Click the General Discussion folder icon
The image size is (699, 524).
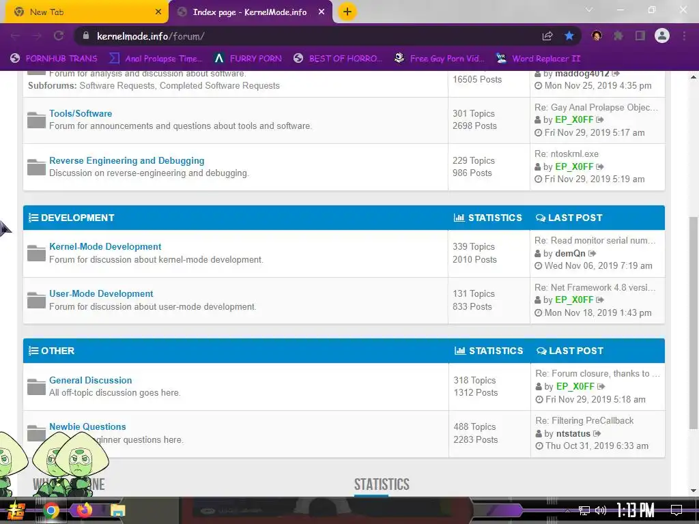(x=36, y=386)
